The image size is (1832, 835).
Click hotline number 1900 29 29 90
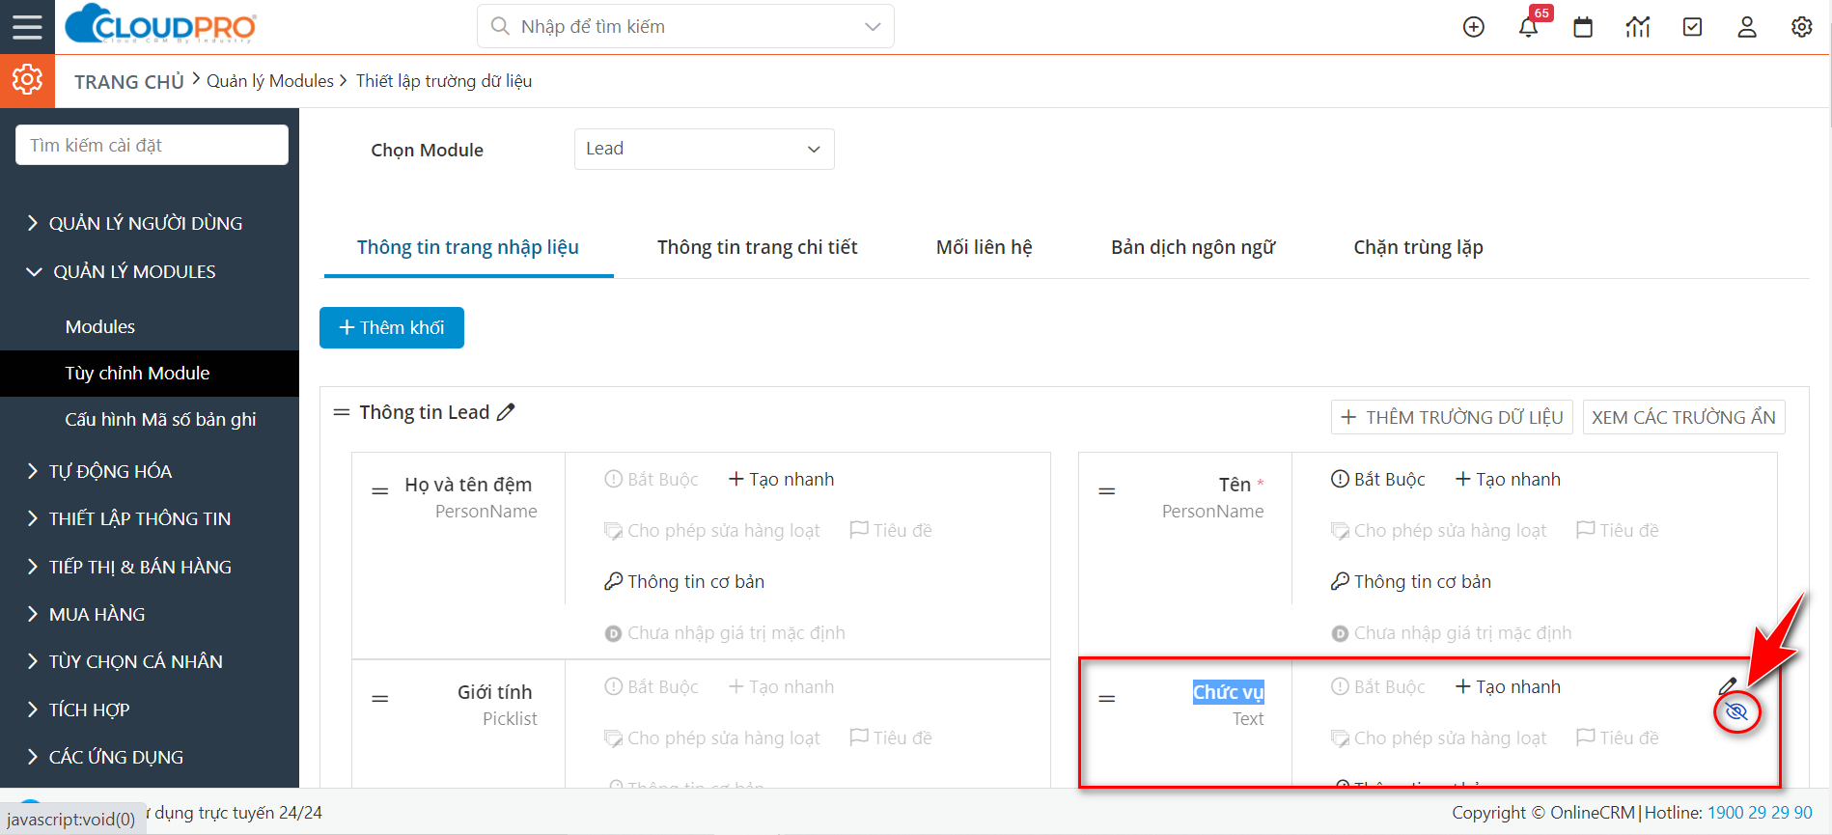click(1760, 813)
